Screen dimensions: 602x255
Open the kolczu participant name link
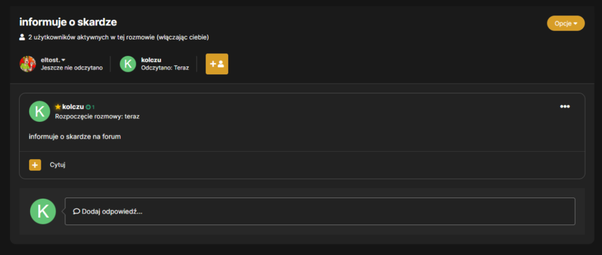click(x=151, y=60)
